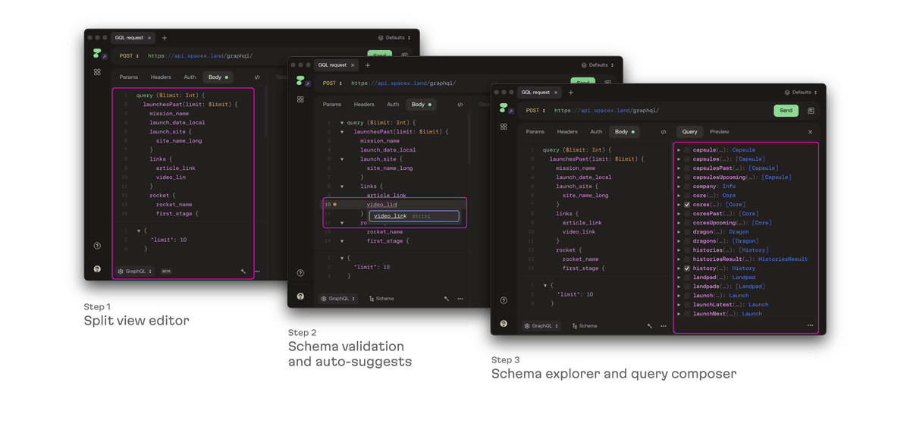
Task: Open the panel layout icon beside Send in Step 3
Action: point(811,111)
